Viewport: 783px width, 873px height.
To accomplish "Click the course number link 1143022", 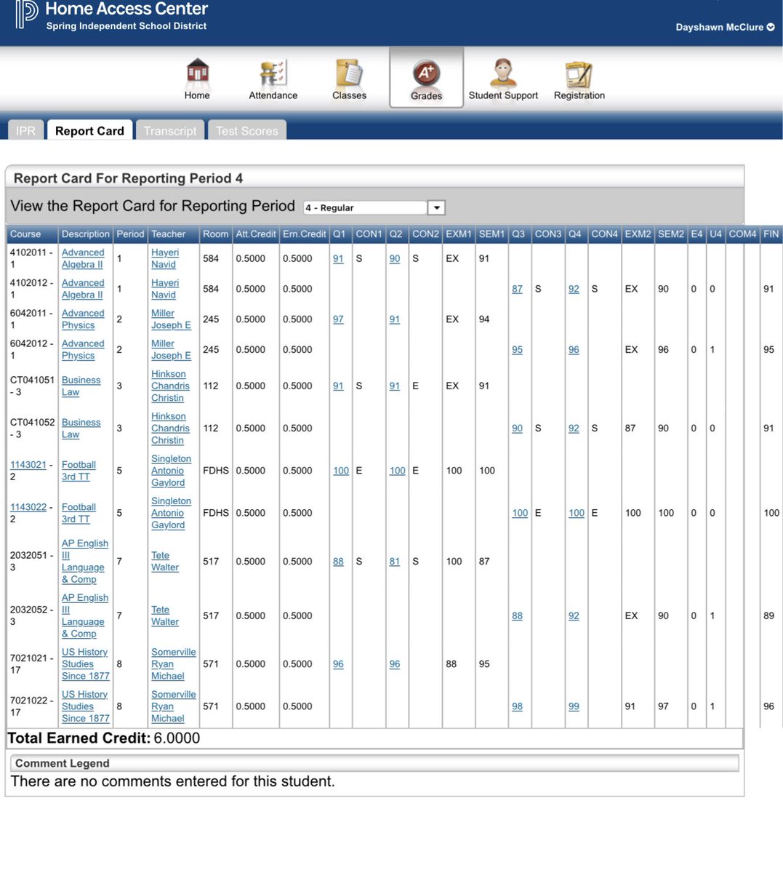I will click(28, 507).
